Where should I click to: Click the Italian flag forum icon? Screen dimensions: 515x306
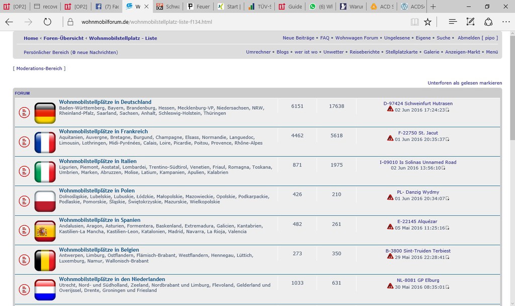tap(45, 172)
